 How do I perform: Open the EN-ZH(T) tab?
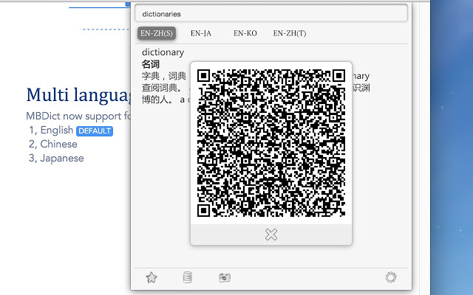tap(290, 33)
